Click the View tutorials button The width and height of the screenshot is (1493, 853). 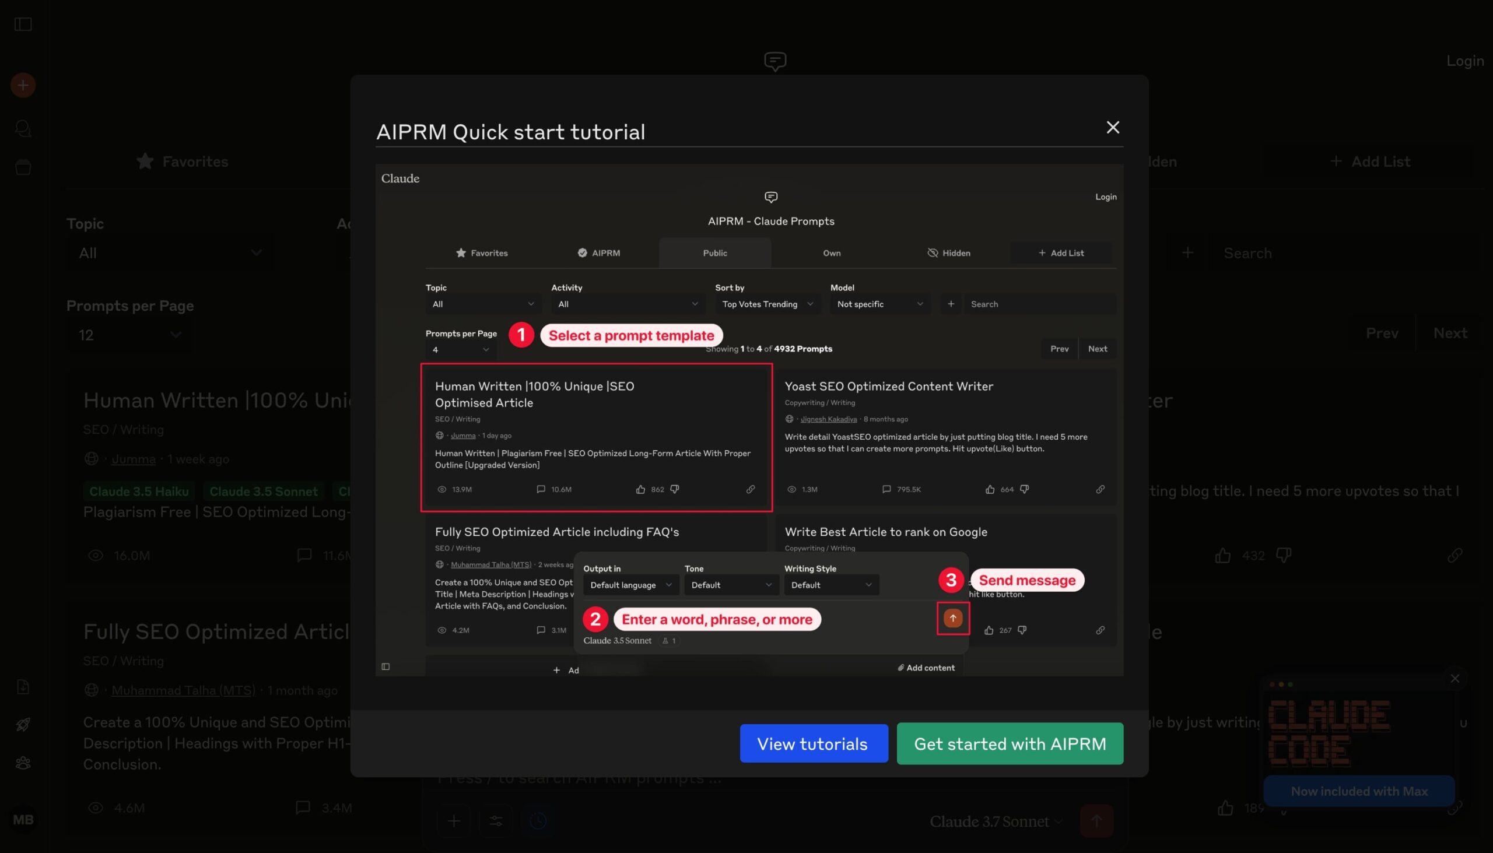pyautogui.click(x=814, y=743)
